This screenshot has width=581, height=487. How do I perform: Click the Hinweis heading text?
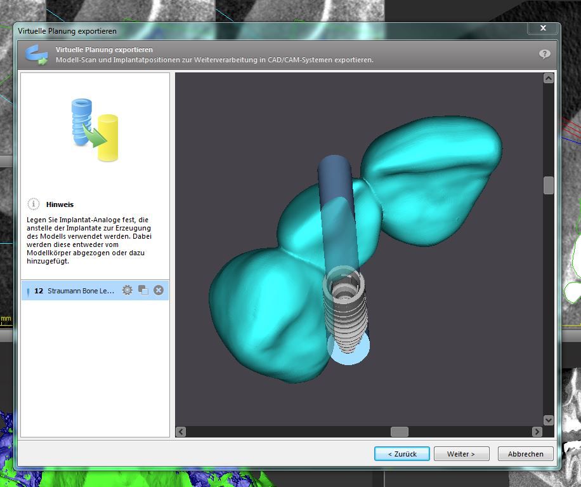[60, 204]
